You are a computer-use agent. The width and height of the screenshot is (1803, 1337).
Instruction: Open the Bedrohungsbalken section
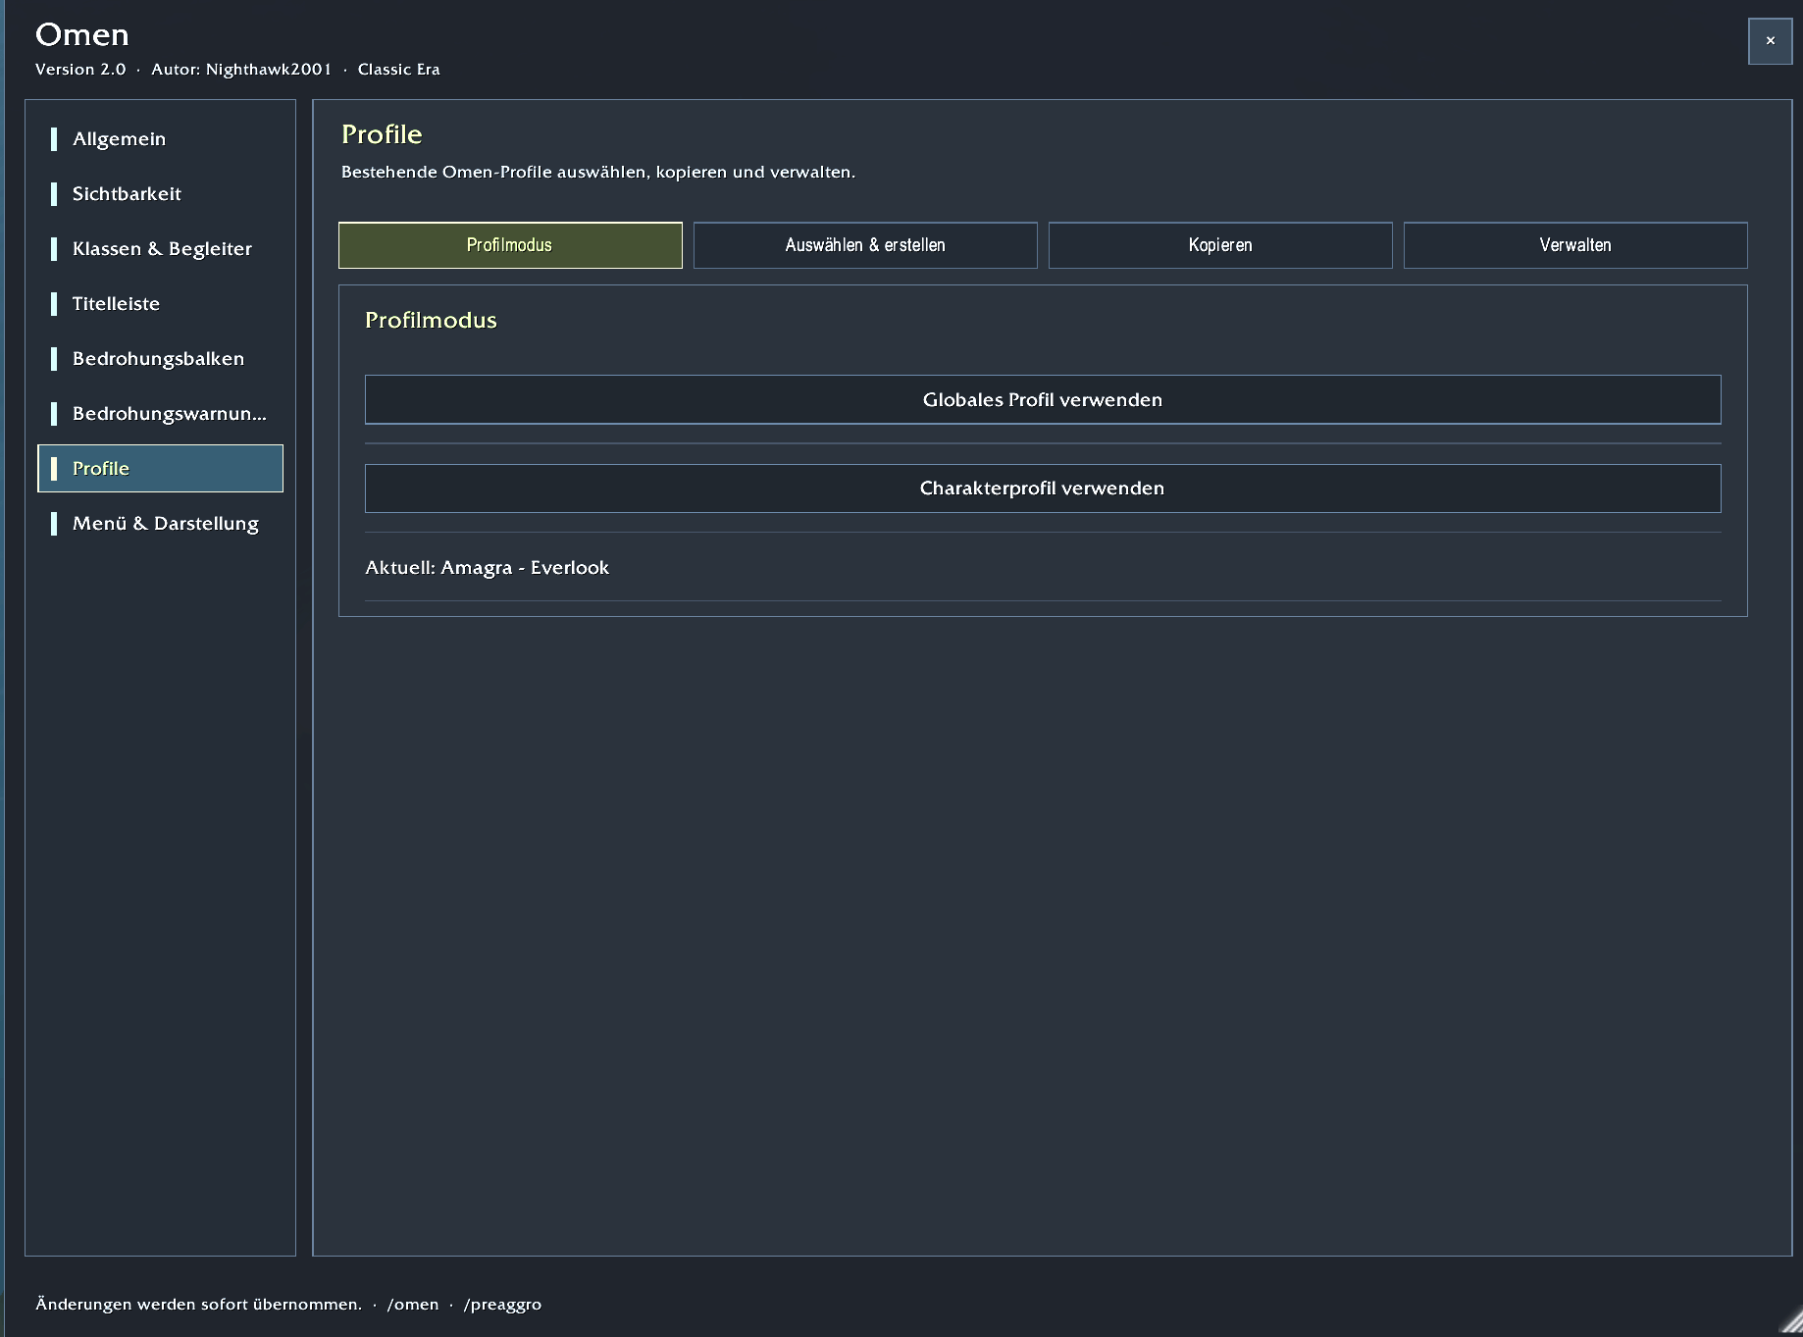click(x=160, y=358)
